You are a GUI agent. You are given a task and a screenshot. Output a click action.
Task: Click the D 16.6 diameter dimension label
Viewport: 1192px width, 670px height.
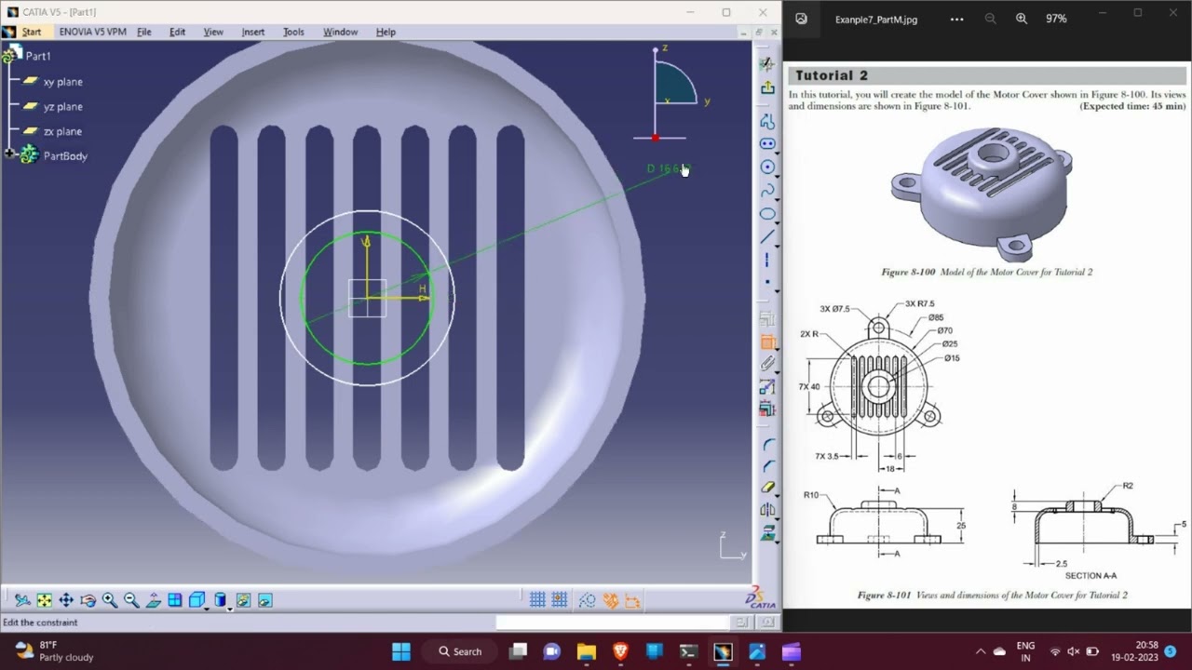667,168
